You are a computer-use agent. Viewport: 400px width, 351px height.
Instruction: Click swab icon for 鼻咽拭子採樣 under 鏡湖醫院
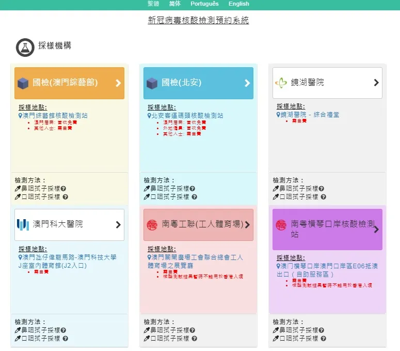[276, 189]
